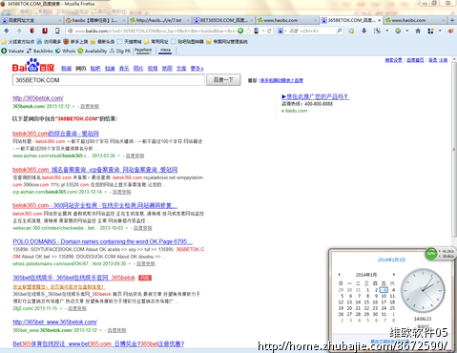Screen dimensions: 457x353
Task: Switch to the 百度网址大全 tab
Action: pyautogui.click(x=31, y=20)
